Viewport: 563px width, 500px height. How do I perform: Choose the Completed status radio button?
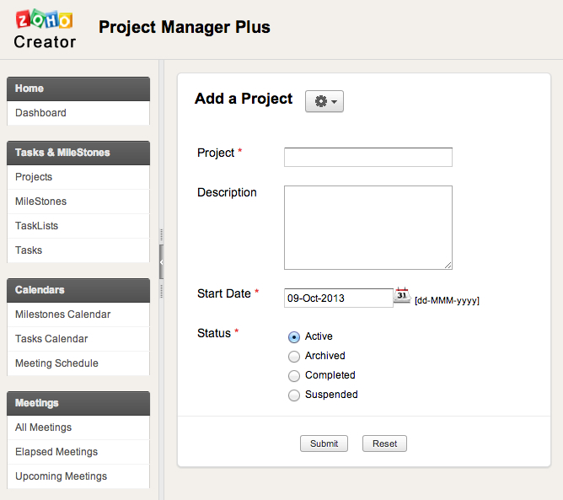(x=294, y=375)
